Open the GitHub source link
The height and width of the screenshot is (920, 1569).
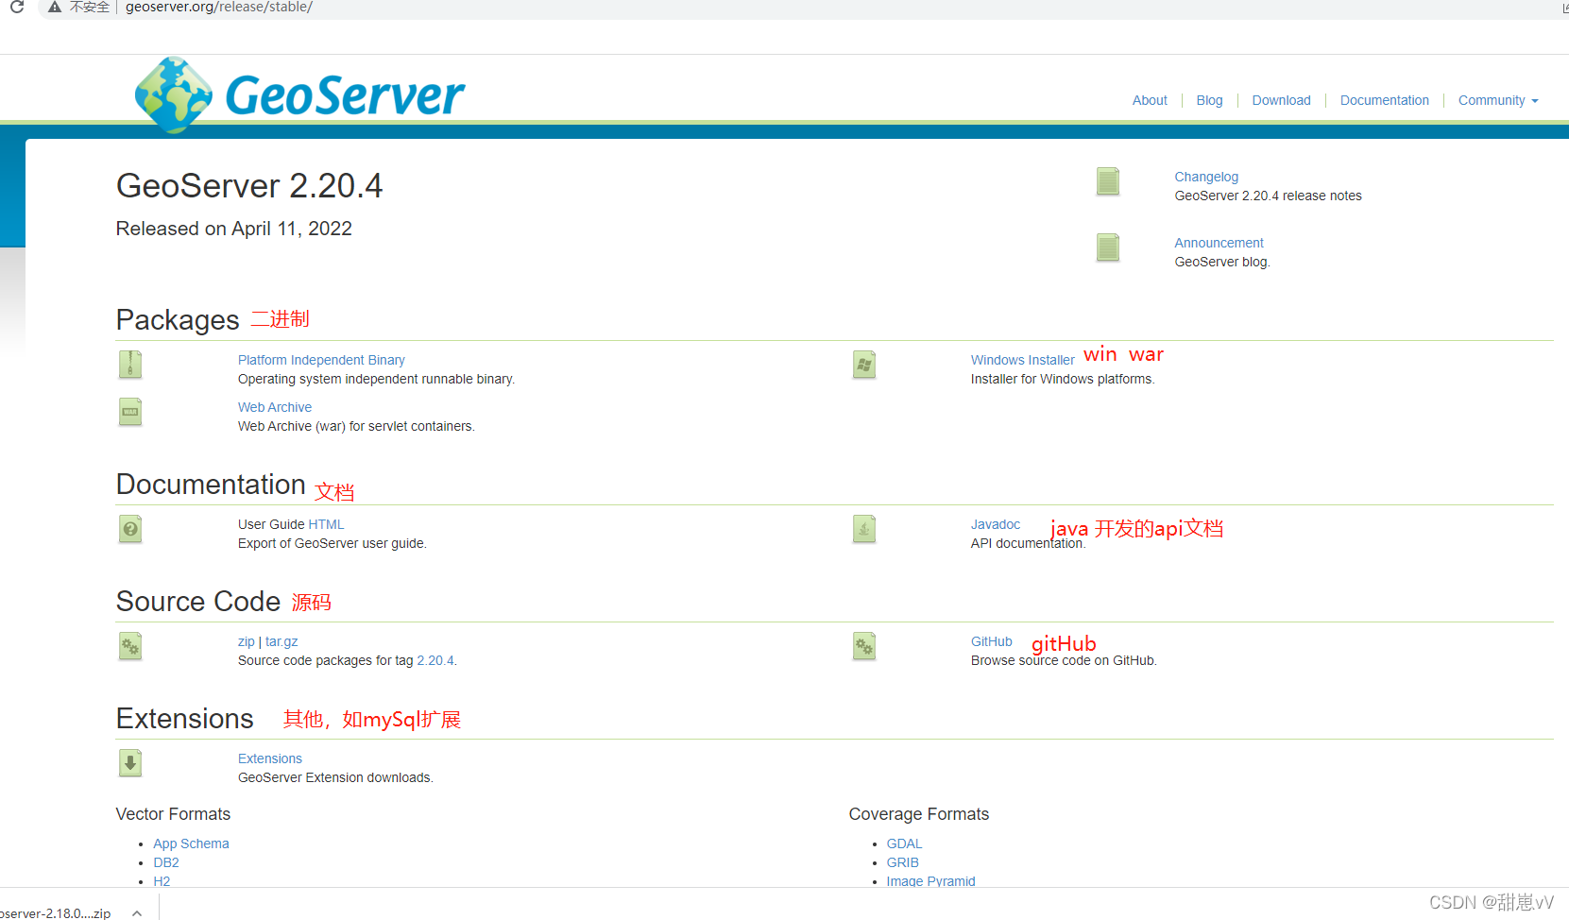(x=991, y=641)
